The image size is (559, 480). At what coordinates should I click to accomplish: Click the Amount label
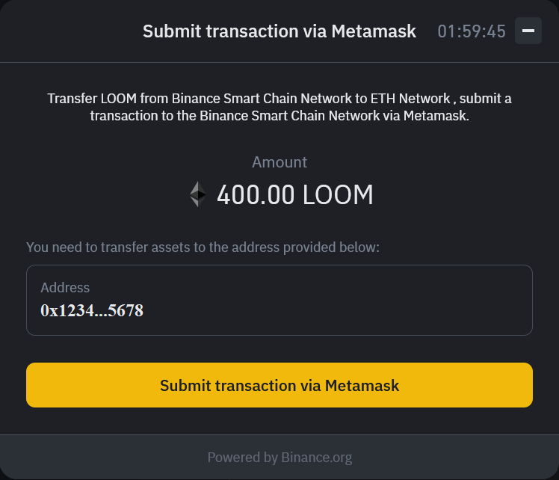pos(279,162)
